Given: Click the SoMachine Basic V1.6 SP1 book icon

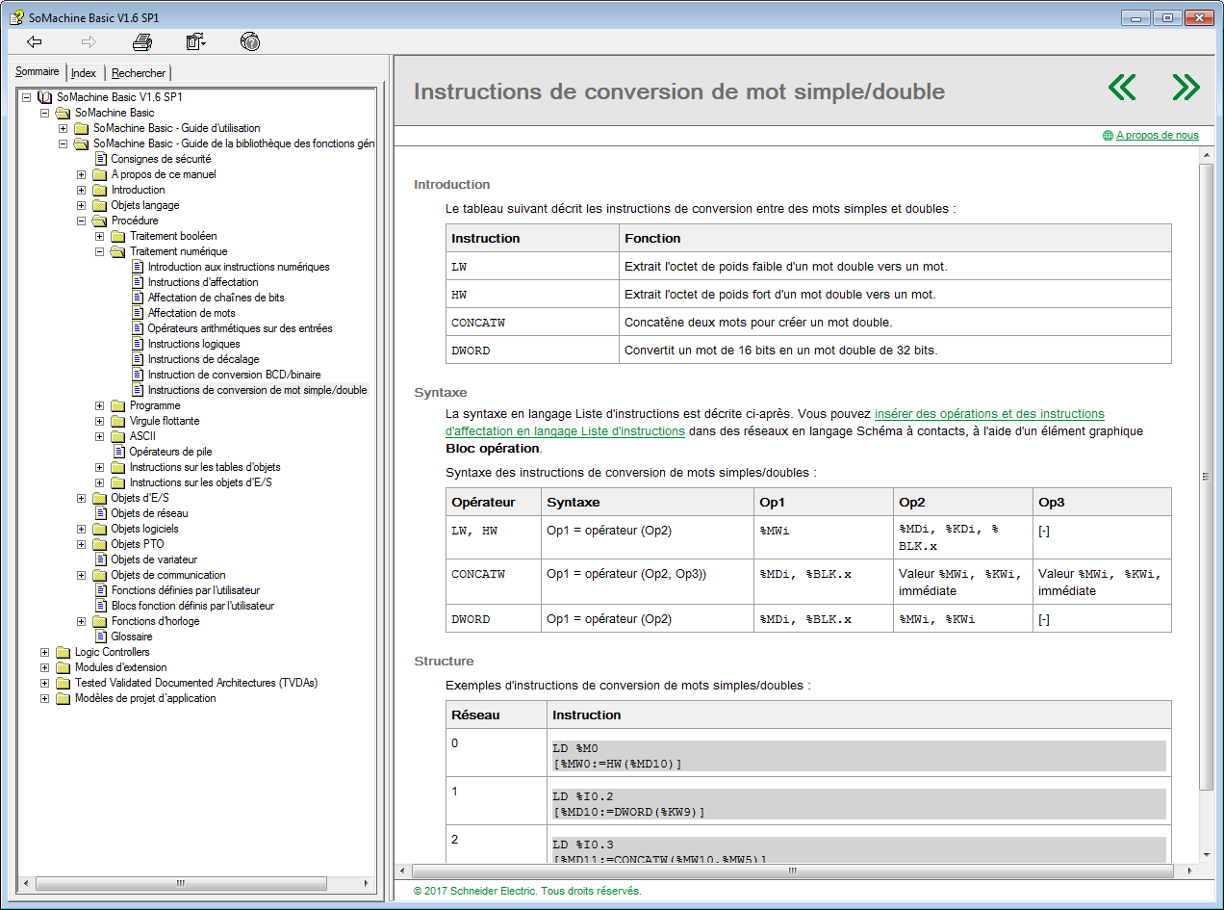Looking at the screenshot, I should pyautogui.click(x=45, y=97).
